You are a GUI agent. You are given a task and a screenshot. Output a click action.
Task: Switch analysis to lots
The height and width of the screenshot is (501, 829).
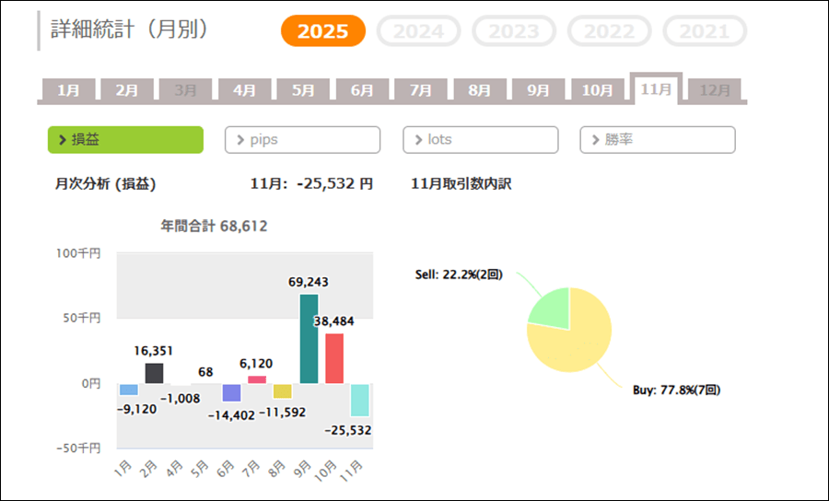[x=480, y=140]
